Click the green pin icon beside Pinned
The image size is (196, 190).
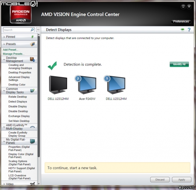point(32,37)
